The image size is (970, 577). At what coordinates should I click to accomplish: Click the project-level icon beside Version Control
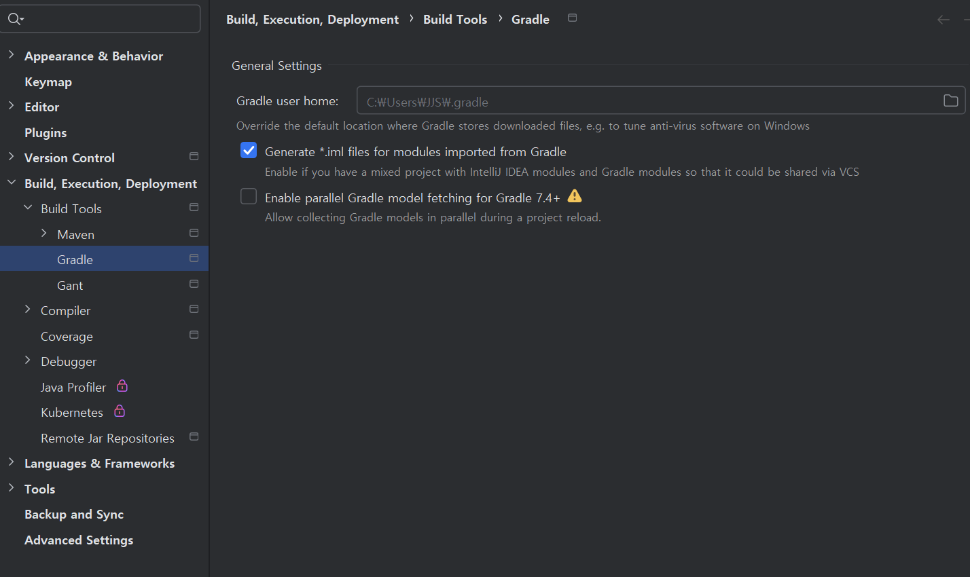(194, 156)
